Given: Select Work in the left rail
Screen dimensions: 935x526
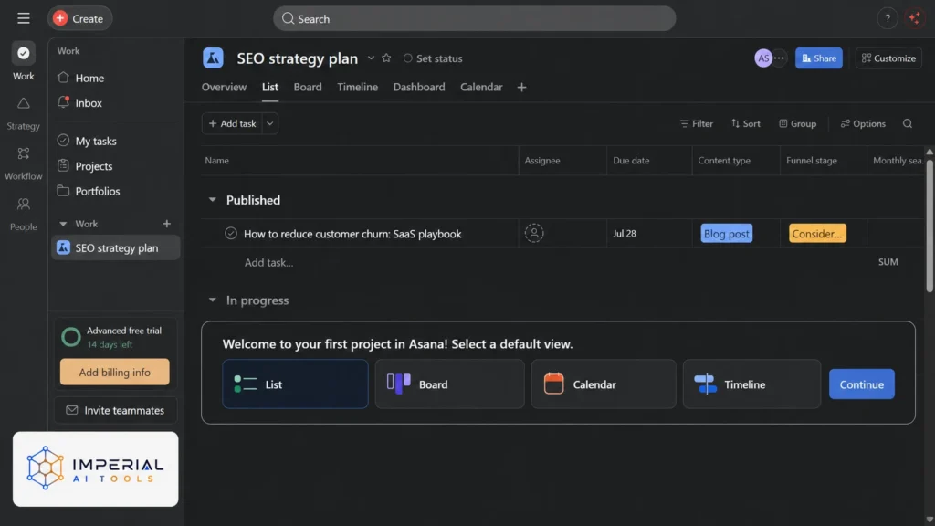Looking at the screenshot, I should pyautogui.click(x=23, y=62).
